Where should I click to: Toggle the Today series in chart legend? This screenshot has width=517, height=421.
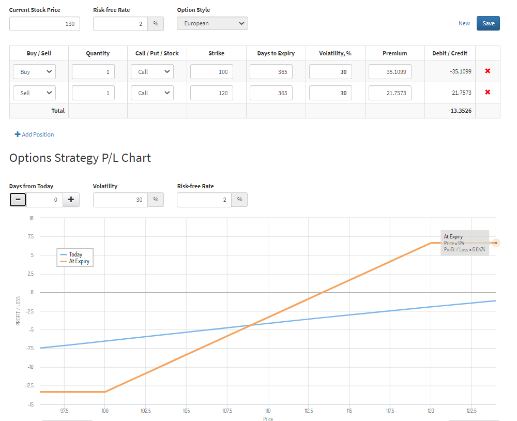click(71, 254)
